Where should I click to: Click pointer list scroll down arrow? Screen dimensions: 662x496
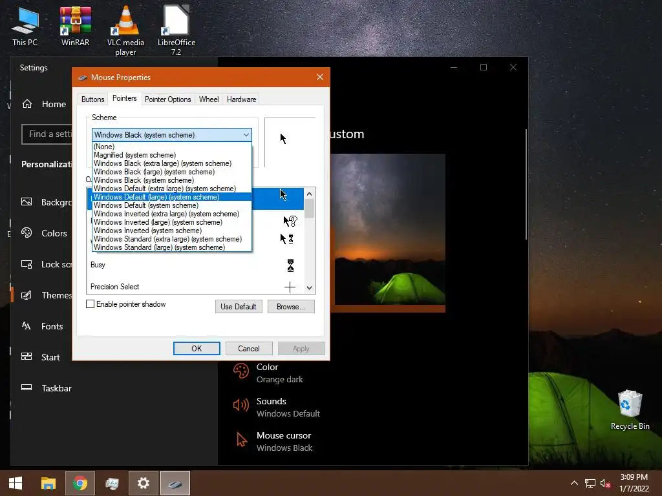tap(310, 287)
